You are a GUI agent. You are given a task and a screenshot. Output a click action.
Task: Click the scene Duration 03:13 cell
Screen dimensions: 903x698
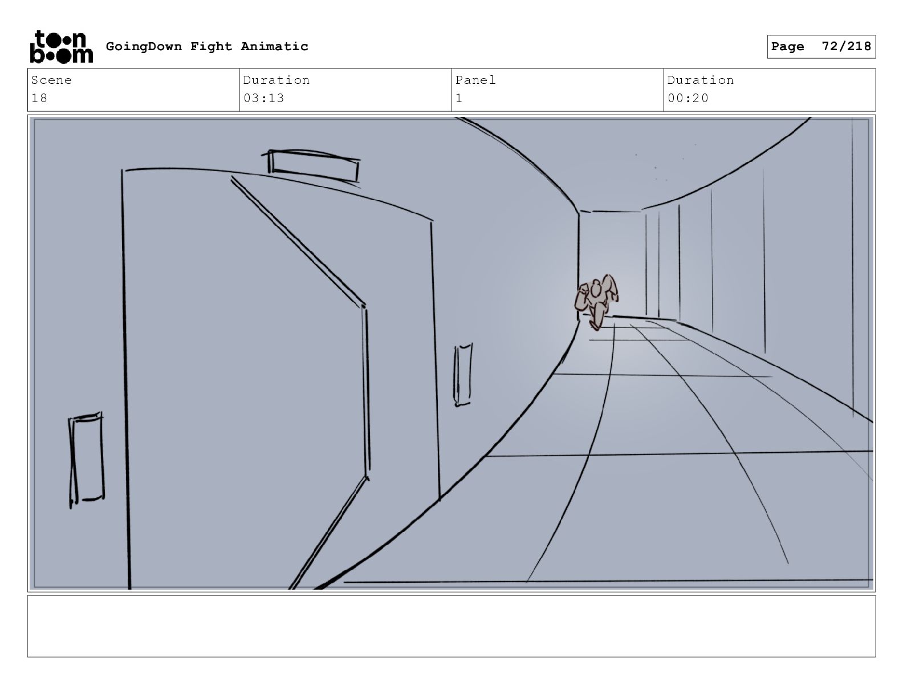(345, 90)
